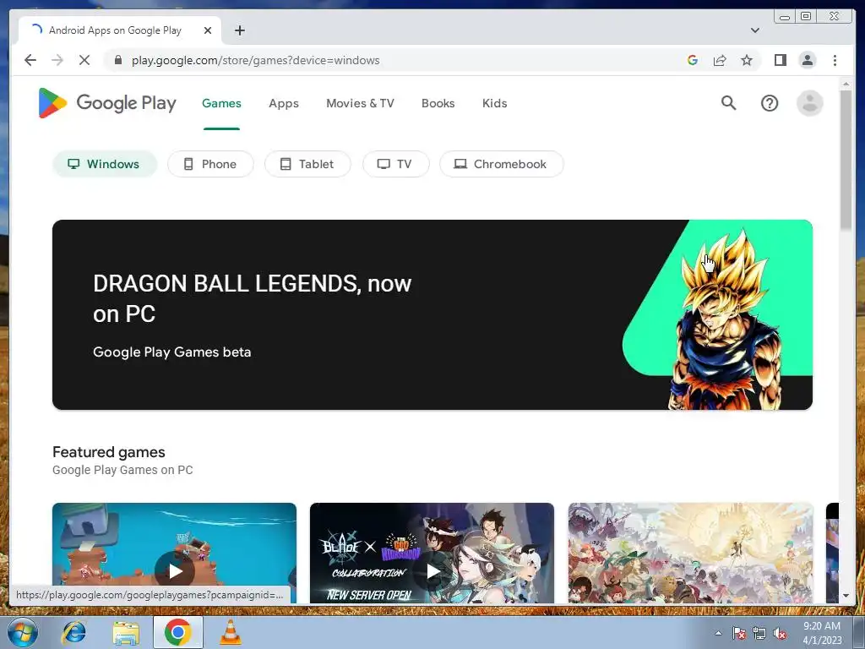Open the third featured game thumbnail
This screenshot has height=649, width=865.
(690, 553)
